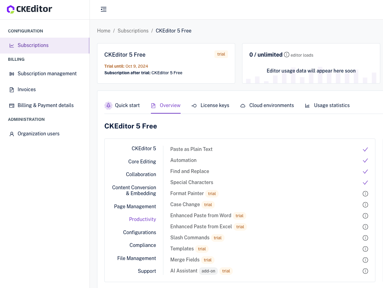The image size is (383, 288).
Task: Select the Subscriptions chart icon in sidebar
Action: coord(11,45)
